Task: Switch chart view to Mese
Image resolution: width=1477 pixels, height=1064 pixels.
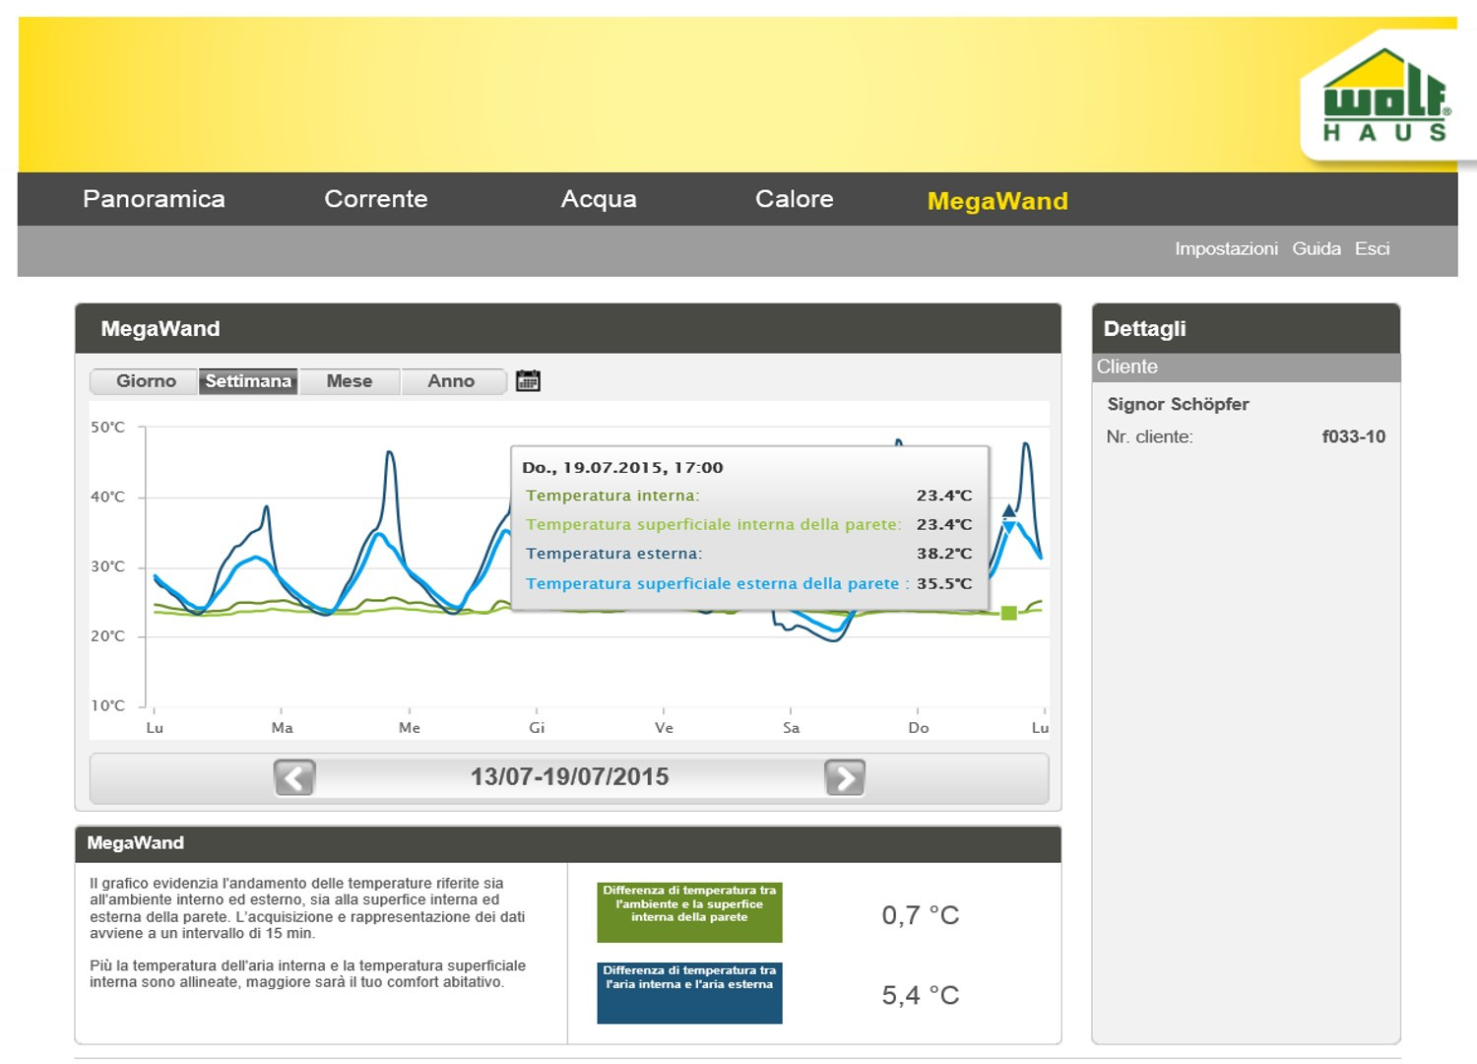Action: pos(350,381)
